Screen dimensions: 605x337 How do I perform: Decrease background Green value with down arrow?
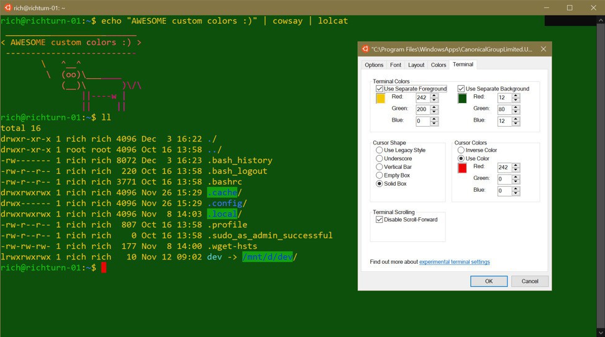tap(516, 112)
